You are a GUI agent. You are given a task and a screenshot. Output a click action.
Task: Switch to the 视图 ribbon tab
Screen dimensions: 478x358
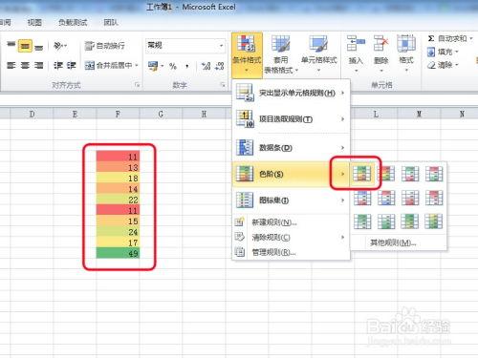pos(34,22)
